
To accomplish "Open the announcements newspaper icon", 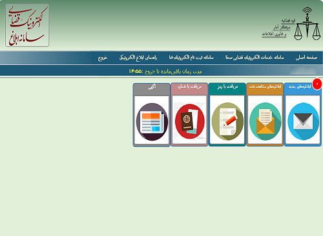I will coord(152,122).
